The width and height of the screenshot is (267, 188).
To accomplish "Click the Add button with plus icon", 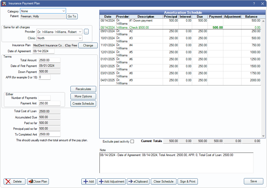I will click(89, 182).
